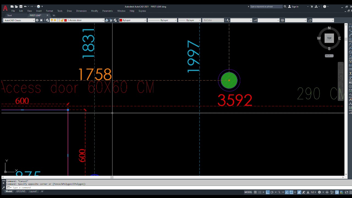The width and height of the screenshot is (352, 198).
Task: Click the Table Style icon
Action: pyautogui.click(x=282, y=20)
